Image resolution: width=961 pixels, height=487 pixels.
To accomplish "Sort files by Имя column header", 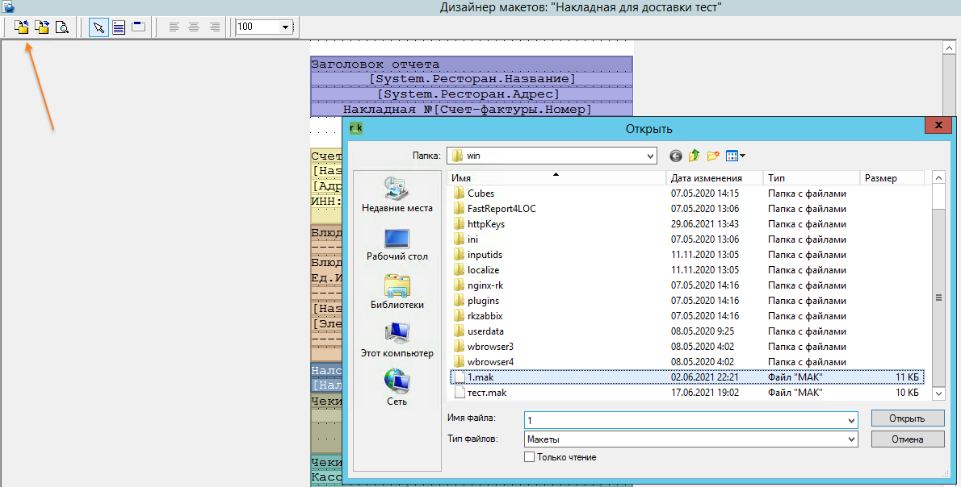I will tap(556, 178).
